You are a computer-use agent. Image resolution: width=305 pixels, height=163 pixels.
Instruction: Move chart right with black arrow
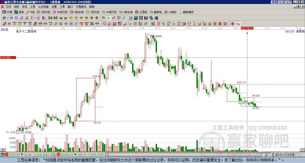pyautogui.click(x=66, y=18)
